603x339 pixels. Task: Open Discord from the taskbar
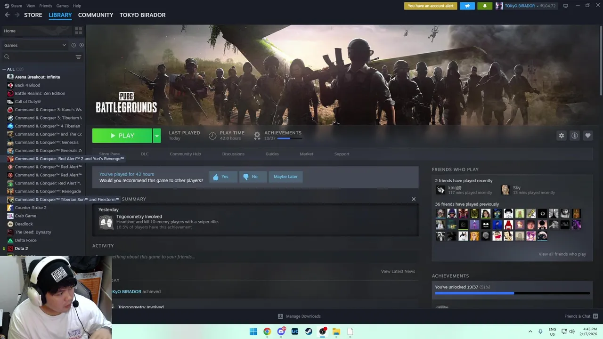click(281, 331)
